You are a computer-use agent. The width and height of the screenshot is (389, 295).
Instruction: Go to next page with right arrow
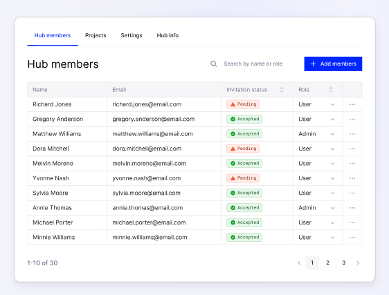[x=358, y=263]
